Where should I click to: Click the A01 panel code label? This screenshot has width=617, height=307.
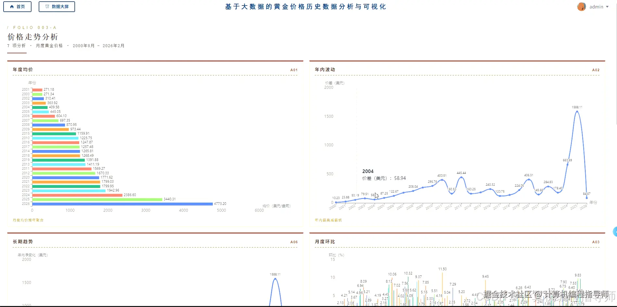click(294, 70)
